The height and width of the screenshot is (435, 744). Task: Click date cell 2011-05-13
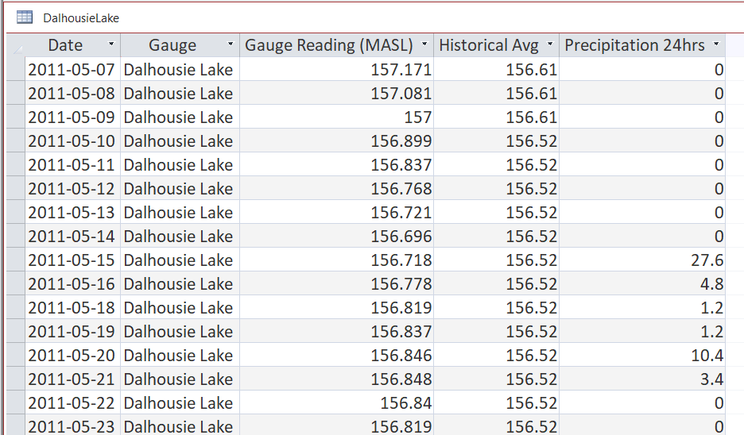coord(72,212)
